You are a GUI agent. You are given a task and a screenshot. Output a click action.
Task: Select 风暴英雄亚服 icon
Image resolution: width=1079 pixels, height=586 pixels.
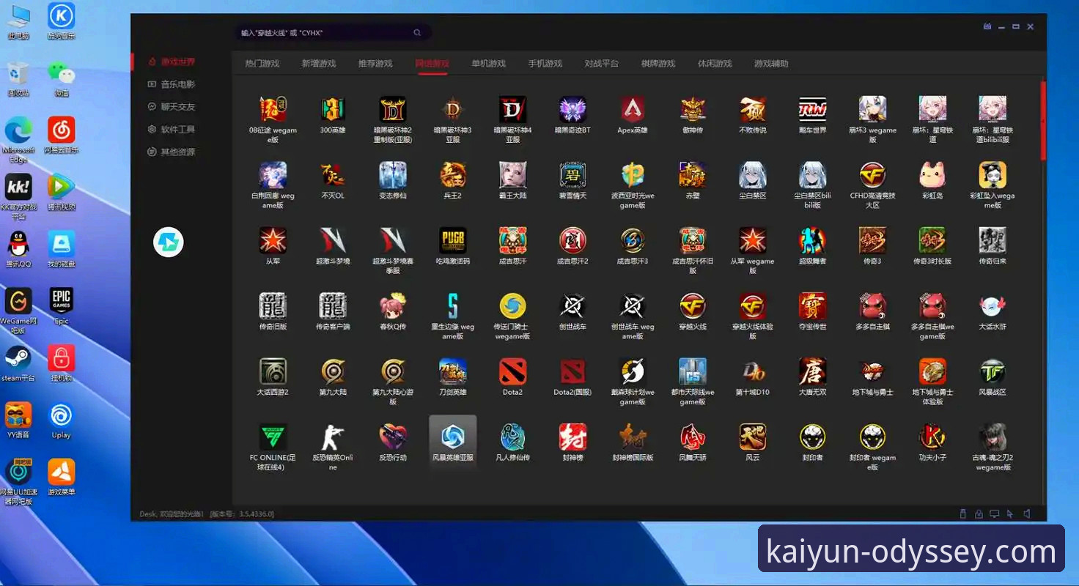[x=453, y=437]
